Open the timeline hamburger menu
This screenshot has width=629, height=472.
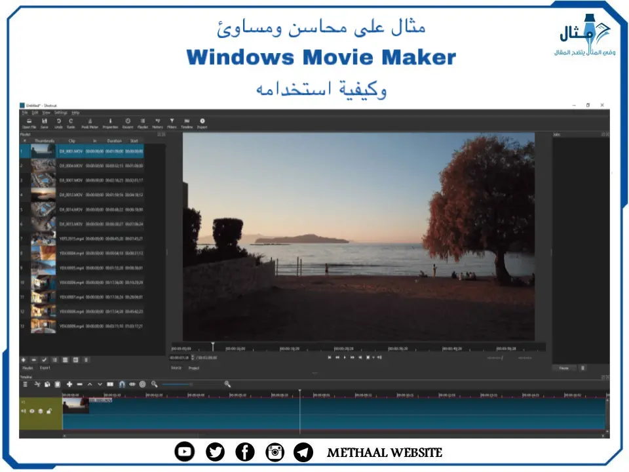(x=26, y=385)
